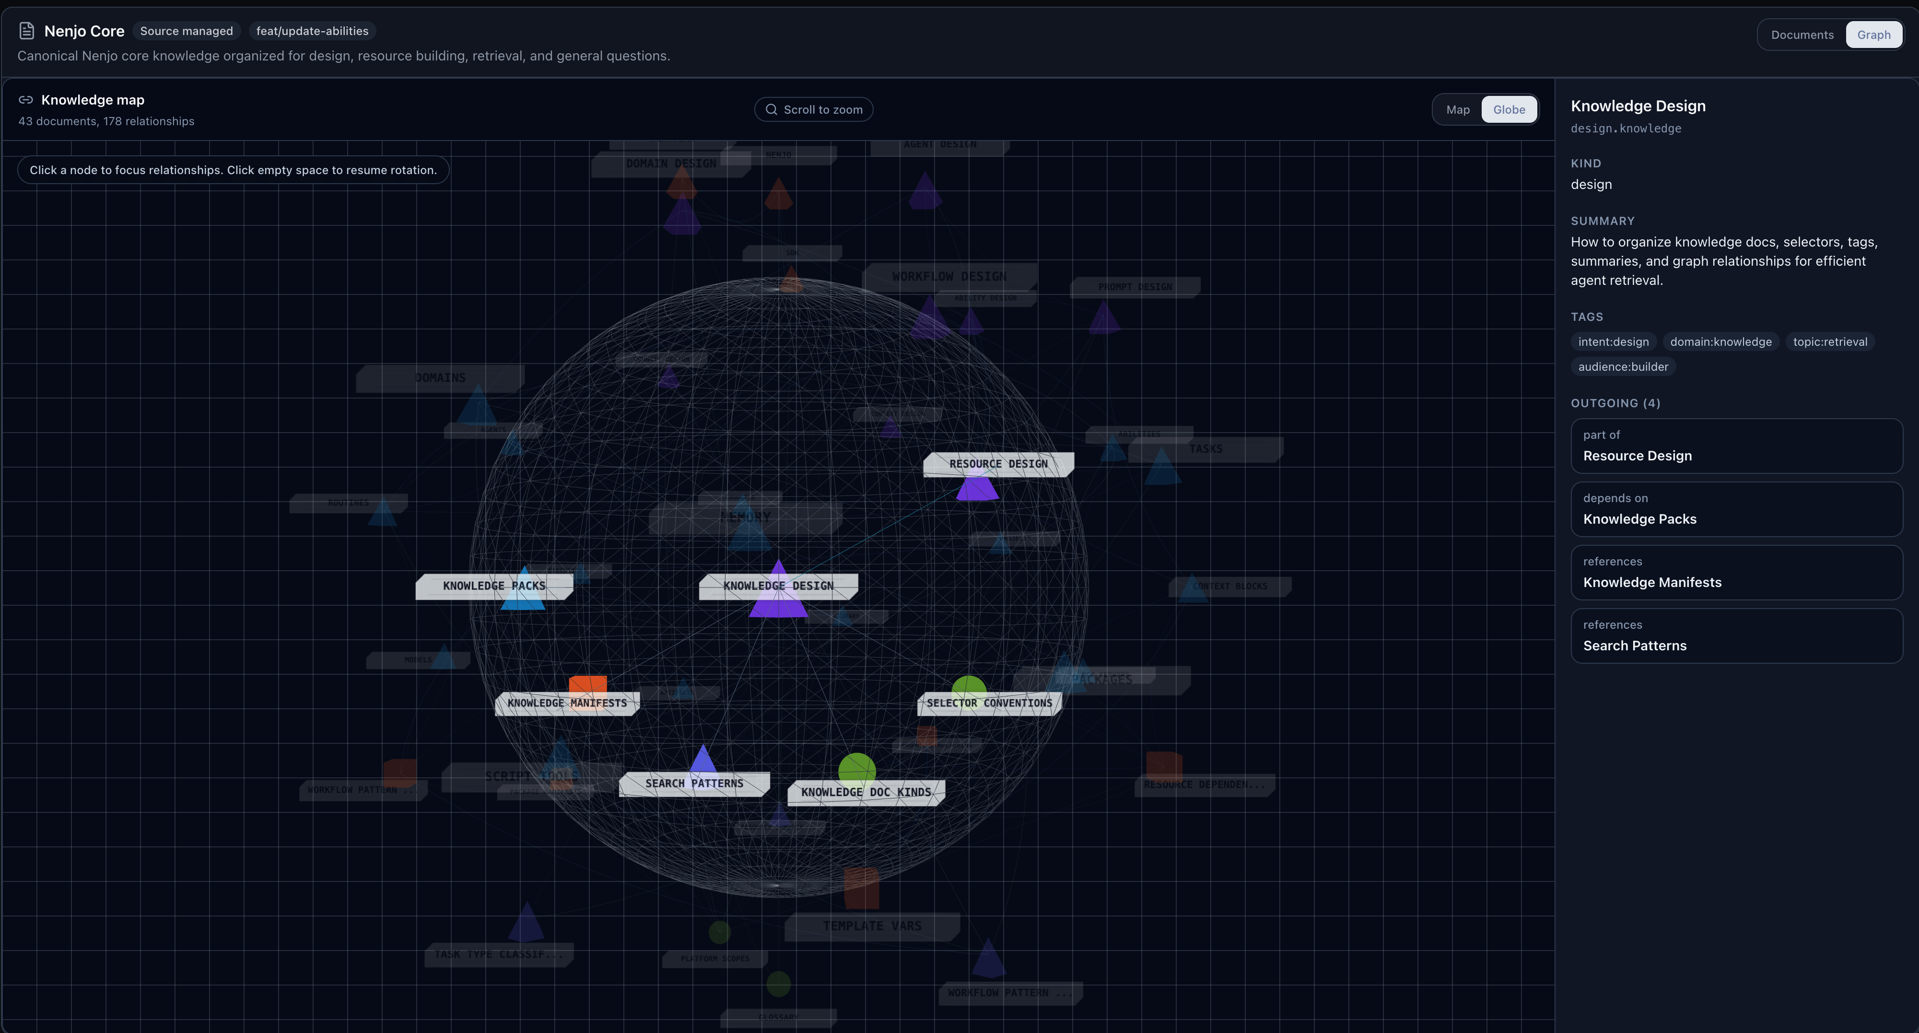Viewport: 1919px width, 1033px height.
Task: Click the Knowledge Doc Kinds node label
Action: point(866,793)
